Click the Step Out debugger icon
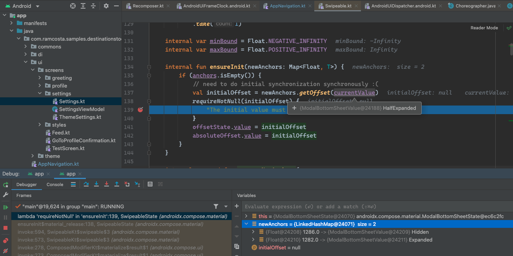The image size is (513, 256). click(x=117, y=184)
